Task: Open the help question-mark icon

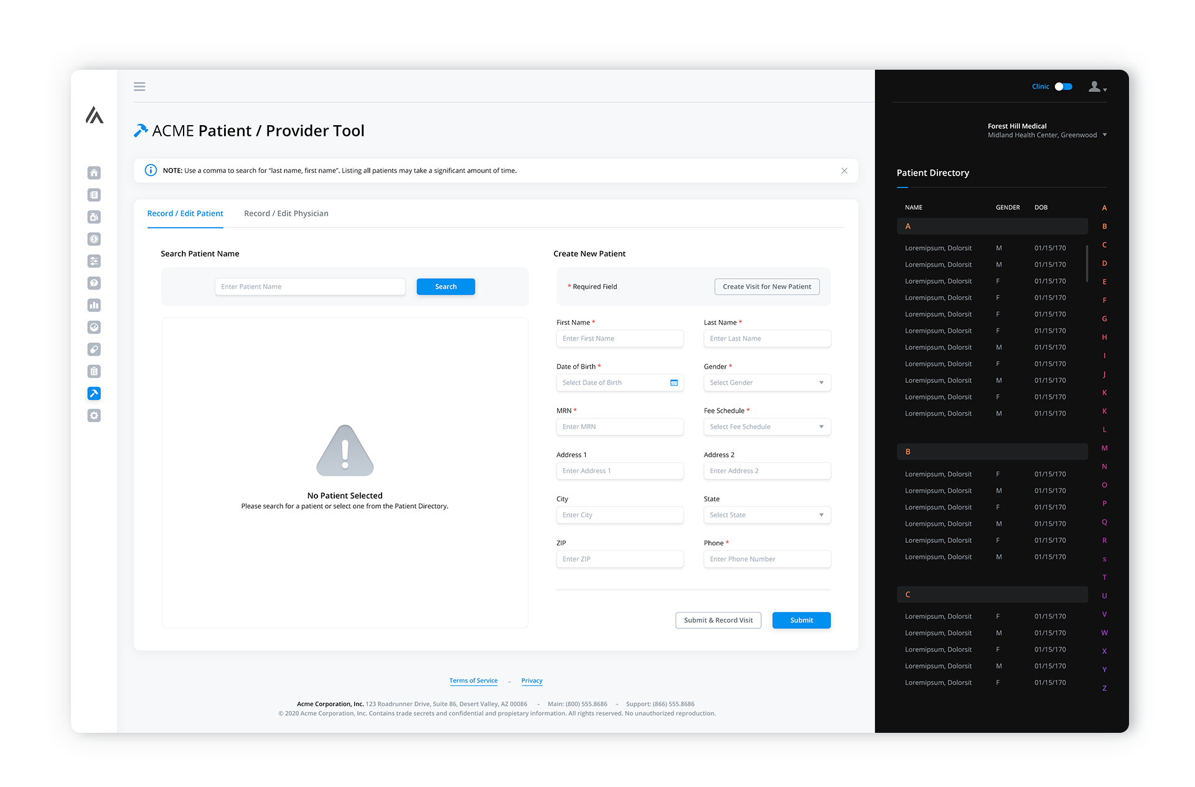Action: pos(94,283)
